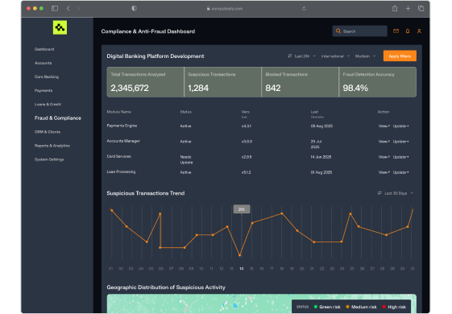452x314 pixels.
Task: Open the Last 30 Days chart dropdown
Action: [396, 193]
